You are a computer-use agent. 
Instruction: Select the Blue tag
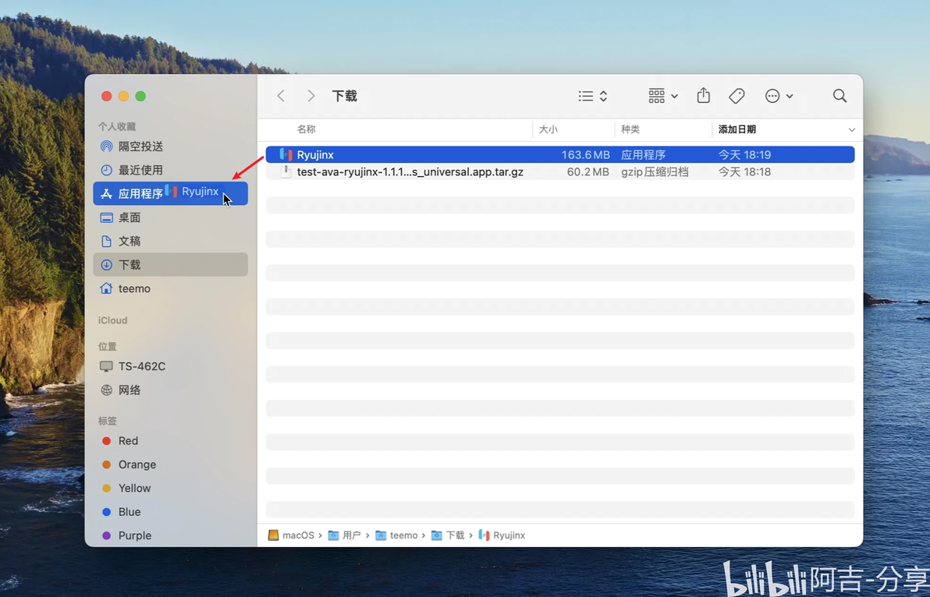pyautogui.click(x=170, y=512)
